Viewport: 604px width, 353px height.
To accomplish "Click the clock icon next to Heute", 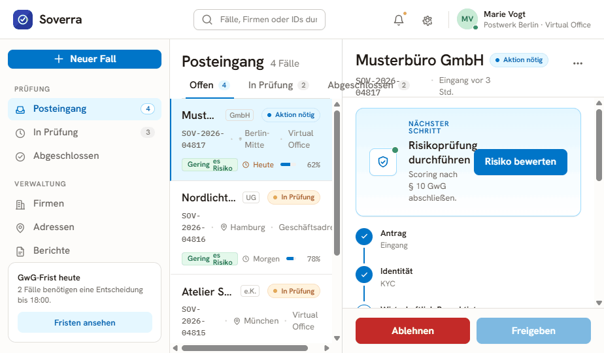I will 246,165.
